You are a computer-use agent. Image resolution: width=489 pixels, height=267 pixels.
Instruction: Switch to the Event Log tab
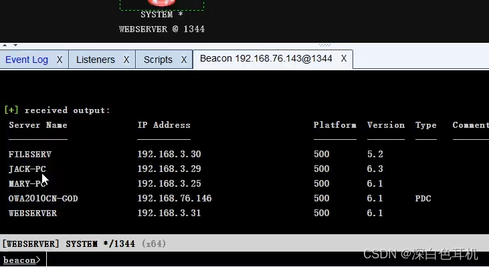pos(27,60)
